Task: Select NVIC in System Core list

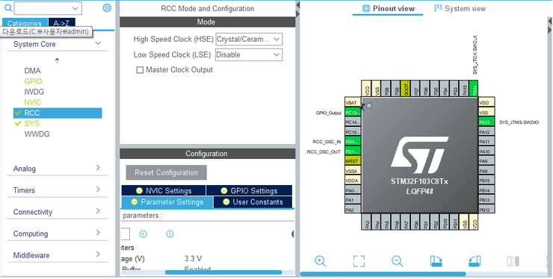Action: click(x=33, y=102)
